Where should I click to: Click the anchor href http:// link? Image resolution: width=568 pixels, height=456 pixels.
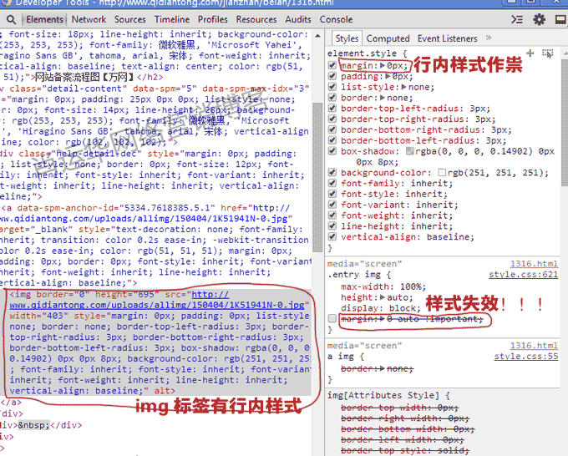[271, 207]
